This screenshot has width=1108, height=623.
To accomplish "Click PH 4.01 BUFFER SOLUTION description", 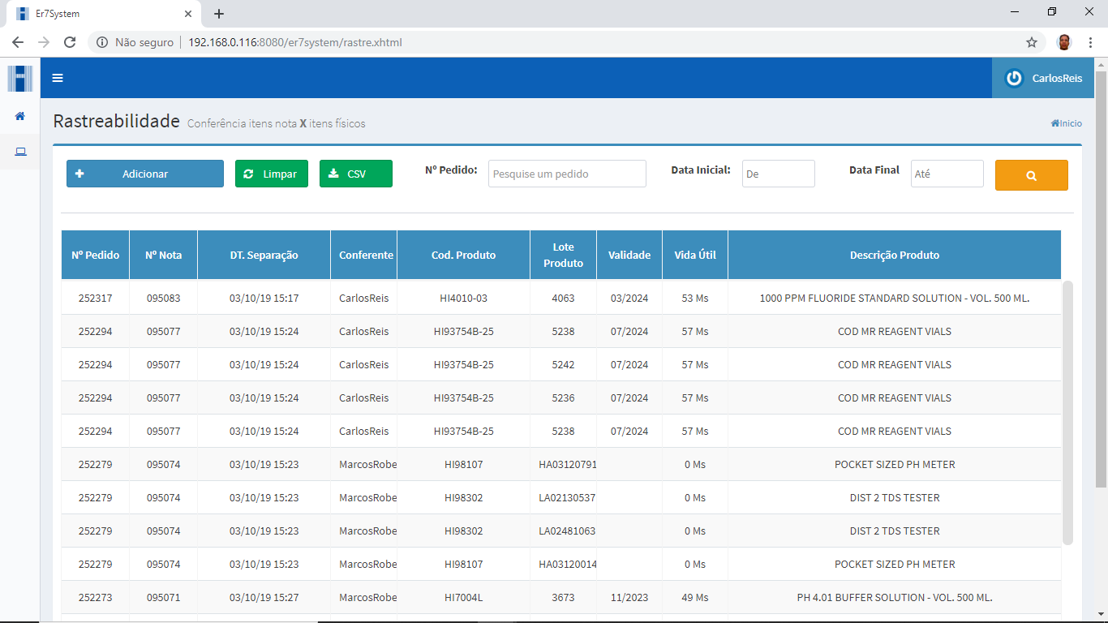I will pos(895,597).
